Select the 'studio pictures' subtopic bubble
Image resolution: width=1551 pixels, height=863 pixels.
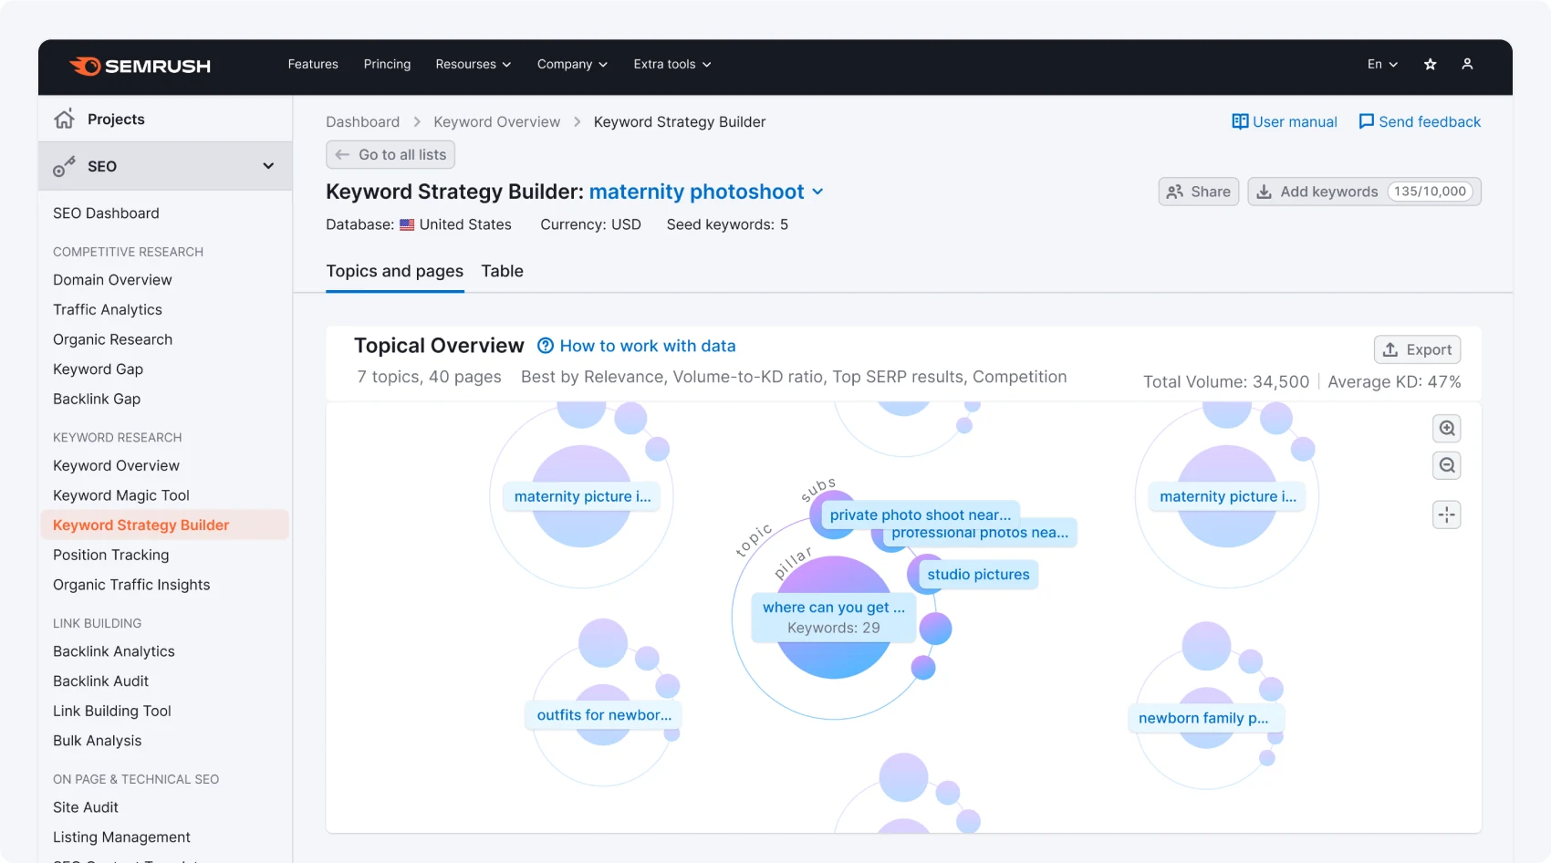coord(978,575)
